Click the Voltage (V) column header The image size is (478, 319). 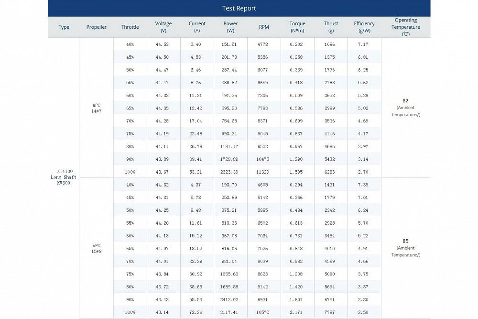pos(163,27)
